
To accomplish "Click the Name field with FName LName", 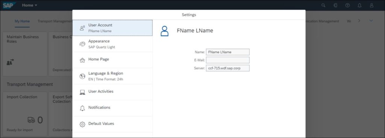I will tap(227, 52).
